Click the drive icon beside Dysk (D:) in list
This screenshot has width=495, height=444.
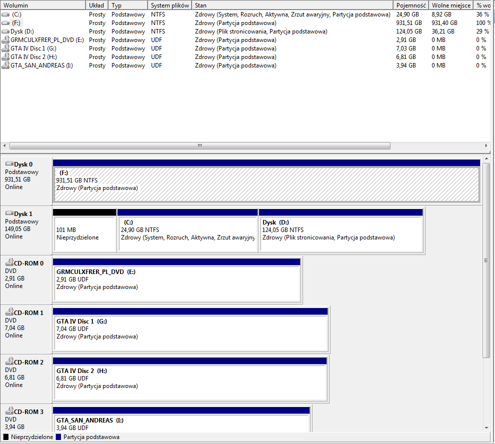pyautogui.click(x=5, y=31)
